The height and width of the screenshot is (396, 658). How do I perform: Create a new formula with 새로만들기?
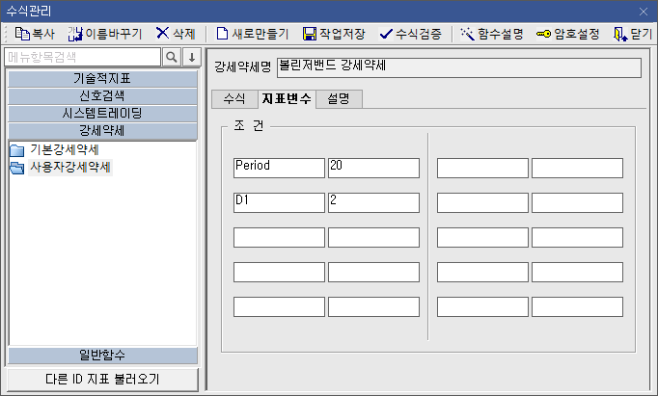[253, 34]
